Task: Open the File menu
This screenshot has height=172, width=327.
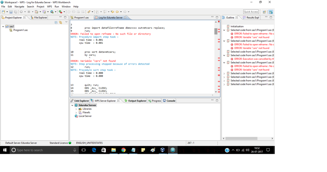Action: (x=3, y=7)
